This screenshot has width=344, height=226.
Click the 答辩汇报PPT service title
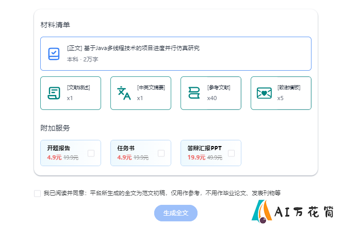pos(204,148)
